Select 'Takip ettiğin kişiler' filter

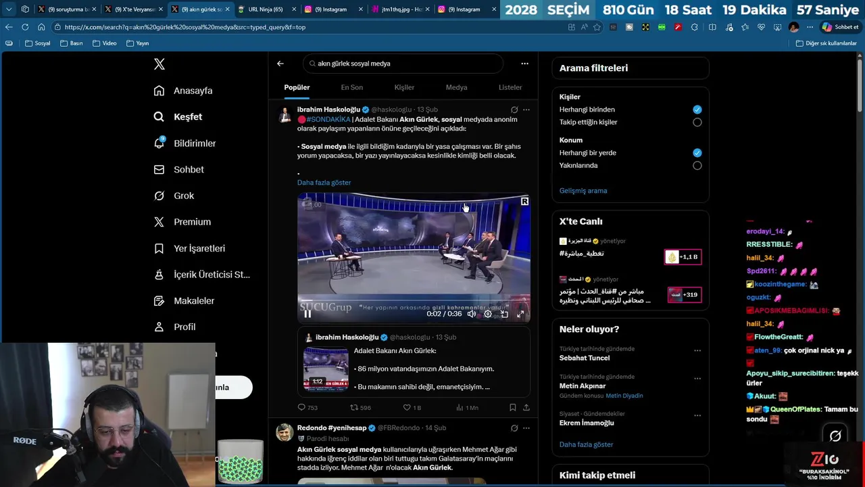pos(697,122)
